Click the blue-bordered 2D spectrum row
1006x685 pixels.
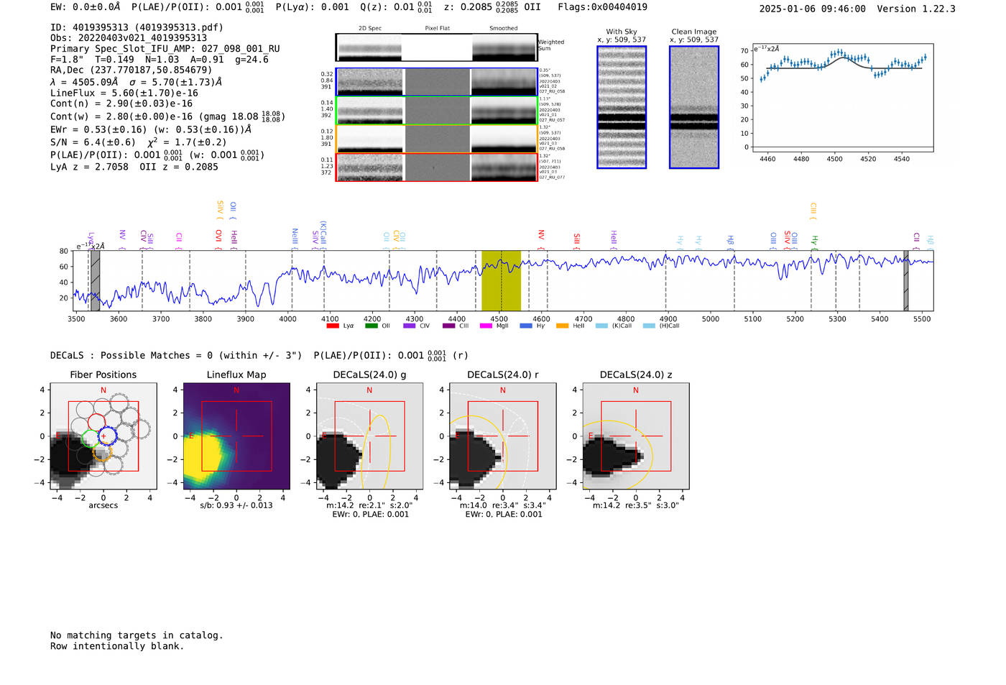click(437, 82)
